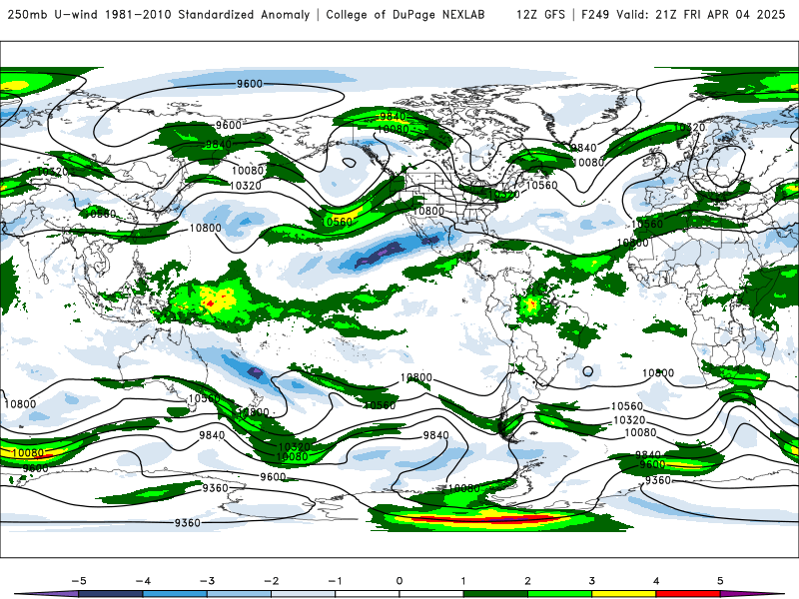Viewport: 799px width, 599px height.
Task: Click the positive 4 colorbar tick label
Action: point(656,581)
